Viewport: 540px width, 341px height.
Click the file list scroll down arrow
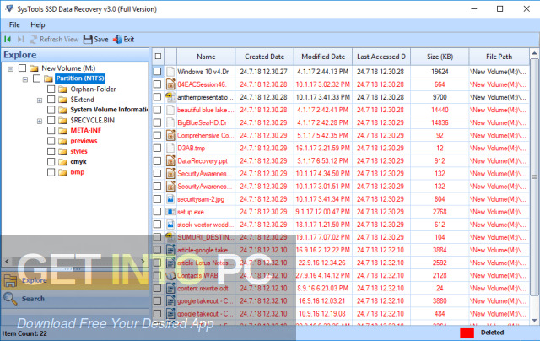(534, 321)
